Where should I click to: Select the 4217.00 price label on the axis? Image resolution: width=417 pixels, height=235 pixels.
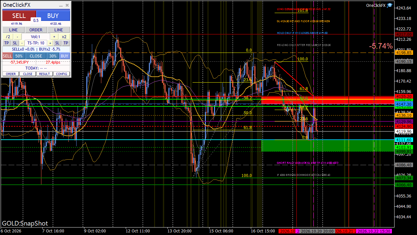click(x=404, y=34)
